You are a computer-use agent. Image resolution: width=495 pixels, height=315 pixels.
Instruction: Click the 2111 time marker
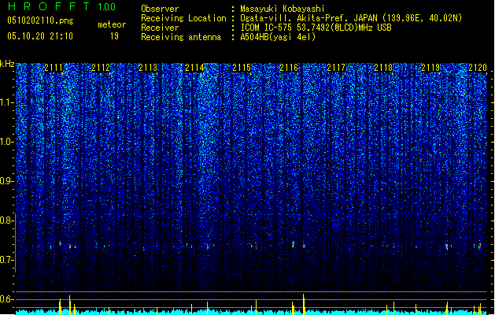click(54, 68)
